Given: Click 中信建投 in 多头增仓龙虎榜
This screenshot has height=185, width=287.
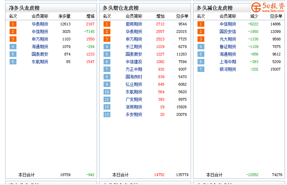Looking at the screenshot, I should (x=134, y=62).
